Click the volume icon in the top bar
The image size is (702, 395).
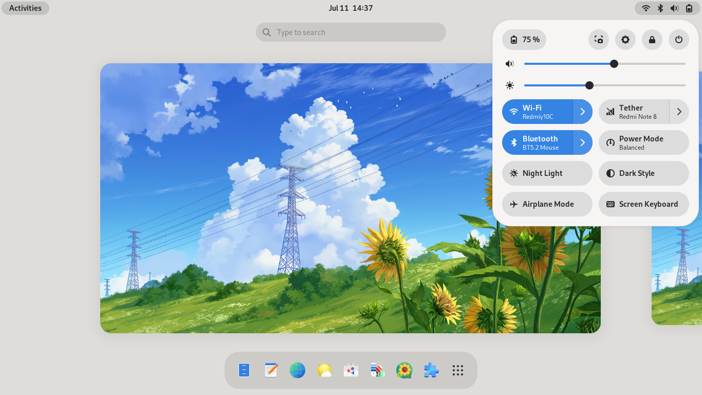675,8
